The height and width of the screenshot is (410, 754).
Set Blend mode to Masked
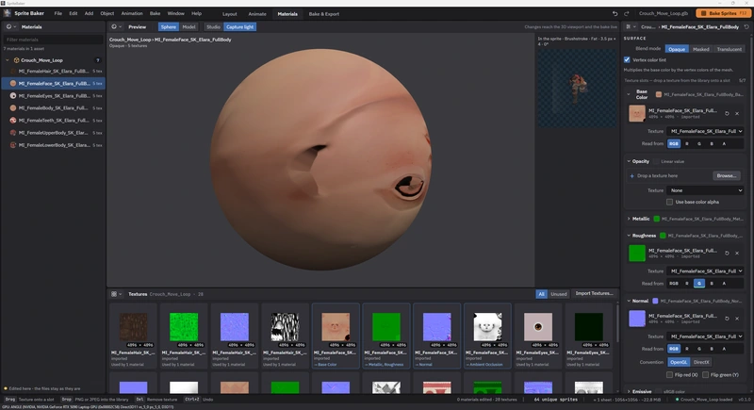click(x=700, y=49)
